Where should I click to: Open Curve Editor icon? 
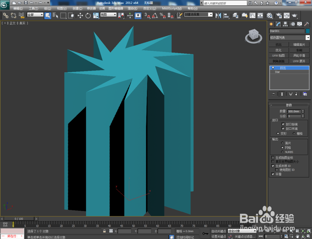click(252, 16)
